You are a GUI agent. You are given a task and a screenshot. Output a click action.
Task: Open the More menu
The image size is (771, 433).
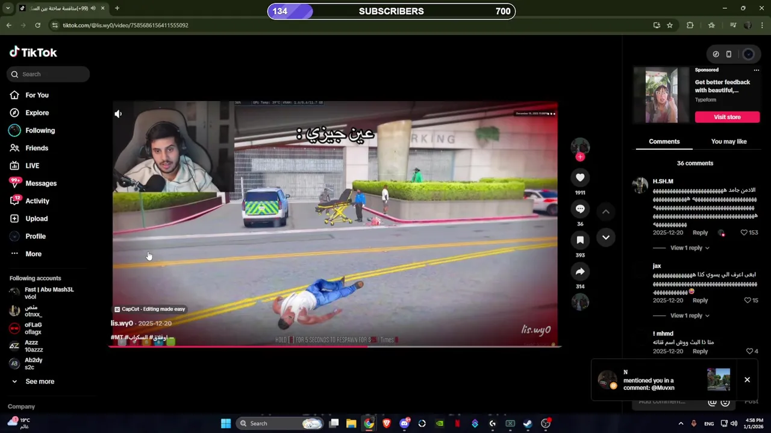click(25, 254)
